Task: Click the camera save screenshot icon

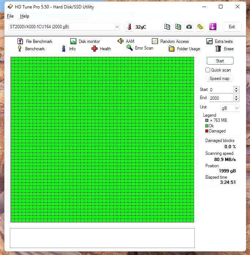Action: (x=189, y=27)
